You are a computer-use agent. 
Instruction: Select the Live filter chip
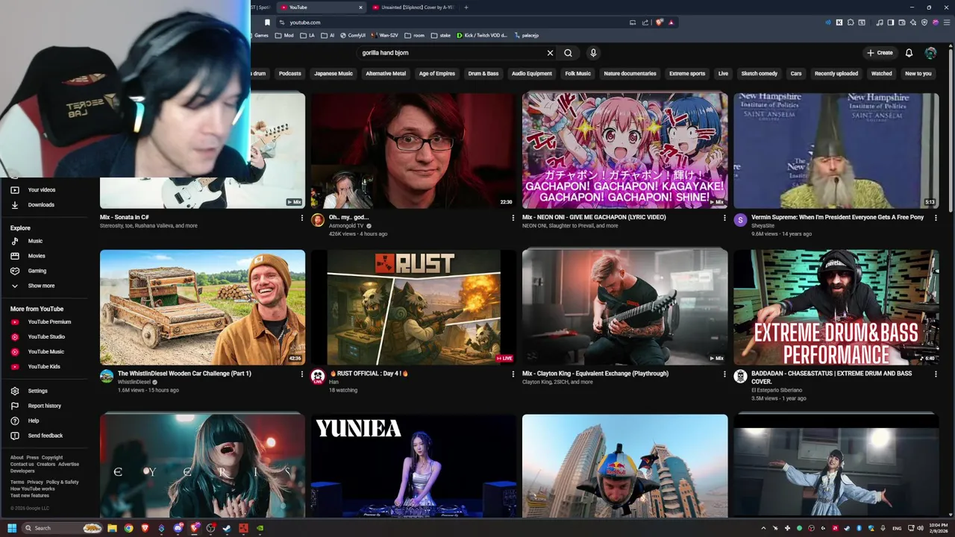click(x=723, y=74)
